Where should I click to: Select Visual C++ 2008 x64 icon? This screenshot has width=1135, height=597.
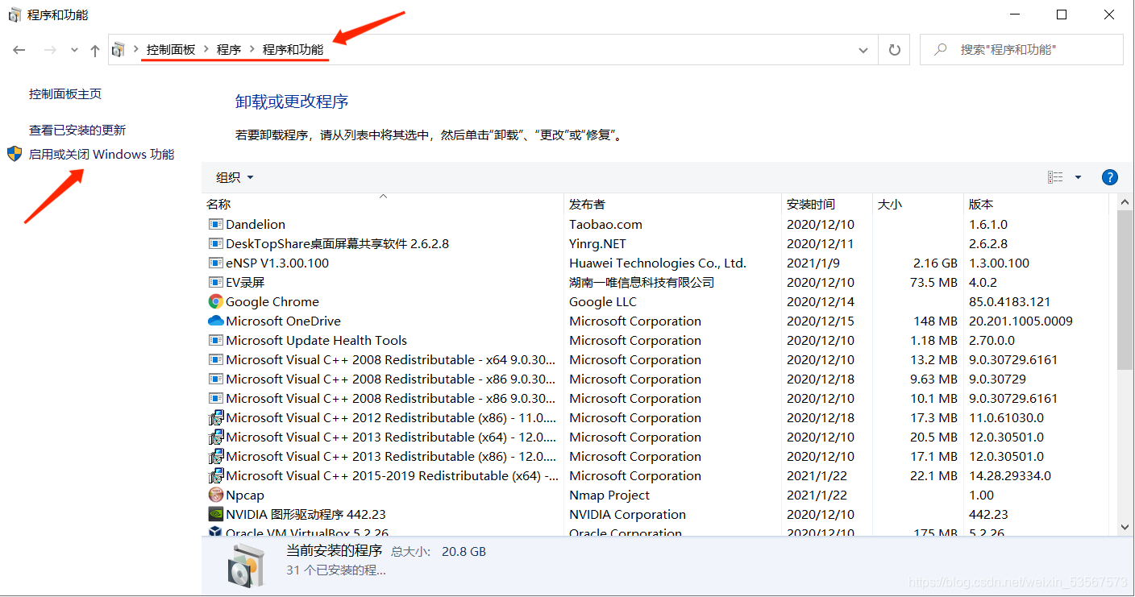click(x=215, y=359)
